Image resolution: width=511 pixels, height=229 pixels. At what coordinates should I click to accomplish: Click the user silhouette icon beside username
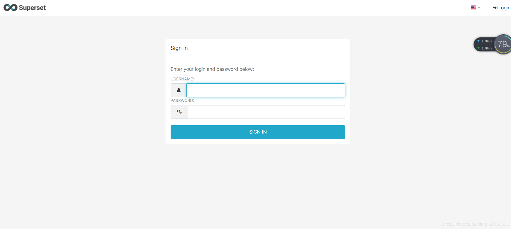coord(178,90)
